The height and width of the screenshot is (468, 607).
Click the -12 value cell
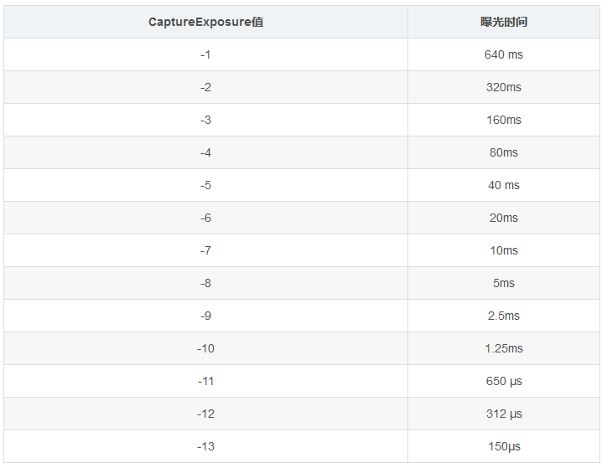(x=205, y=414)
